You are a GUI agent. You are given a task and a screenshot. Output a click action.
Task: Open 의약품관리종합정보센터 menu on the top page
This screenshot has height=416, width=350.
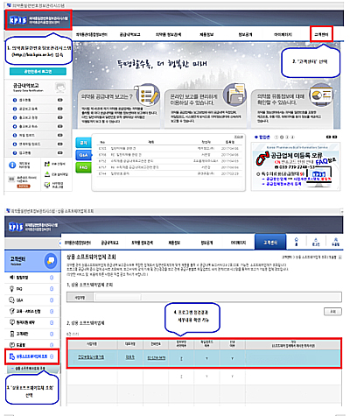[x=92, y=34]
